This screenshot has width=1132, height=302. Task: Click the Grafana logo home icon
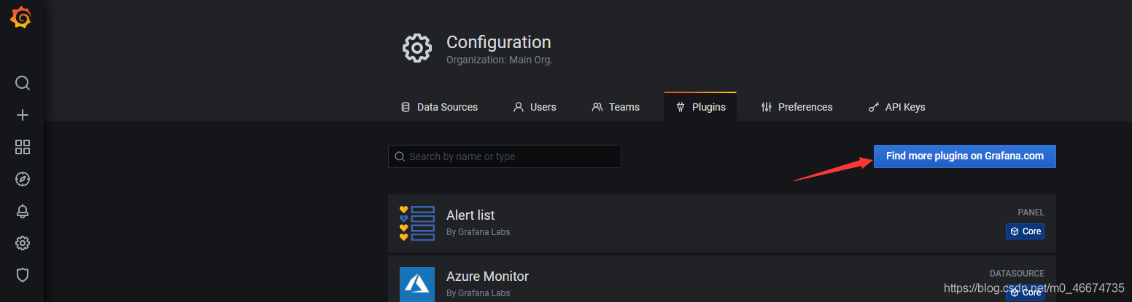click(x=21, y=17)
